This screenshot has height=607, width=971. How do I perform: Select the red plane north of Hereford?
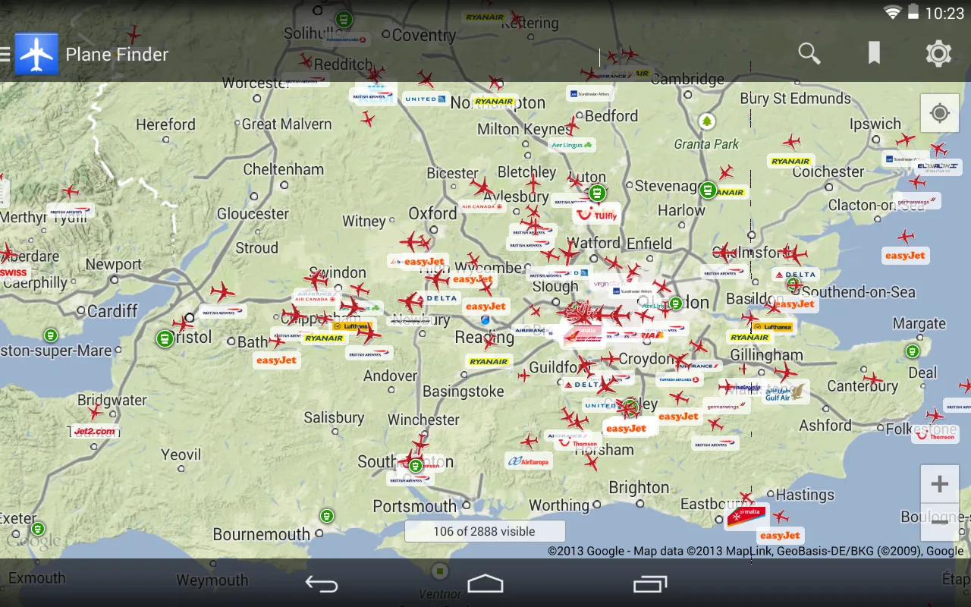[x=134, y=35]
